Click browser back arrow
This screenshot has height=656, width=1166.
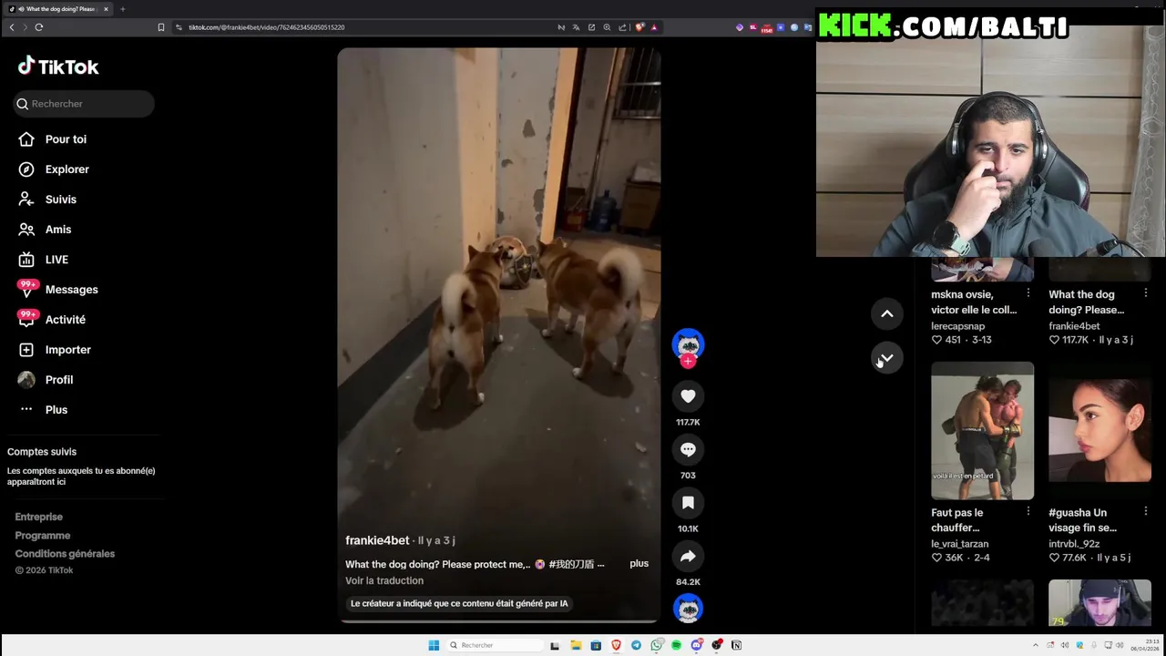pyautogui.click(x=12, y=27)
